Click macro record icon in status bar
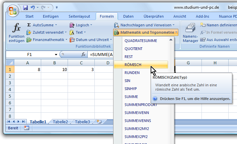The height and width of the screenshot is (144, 237). (x=26, y=128)
